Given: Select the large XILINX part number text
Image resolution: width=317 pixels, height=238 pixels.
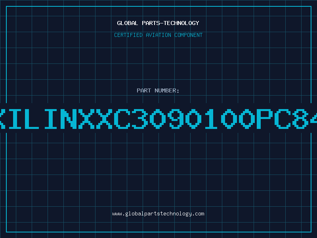Looking at the screenshot, I should (x=158, y=119).
